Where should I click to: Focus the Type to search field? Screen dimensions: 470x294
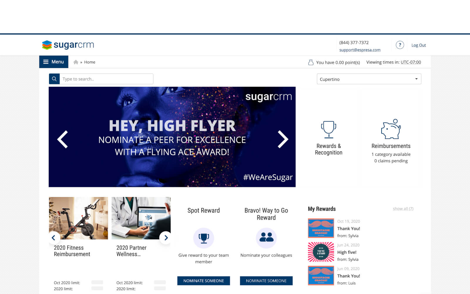[106, 79]
